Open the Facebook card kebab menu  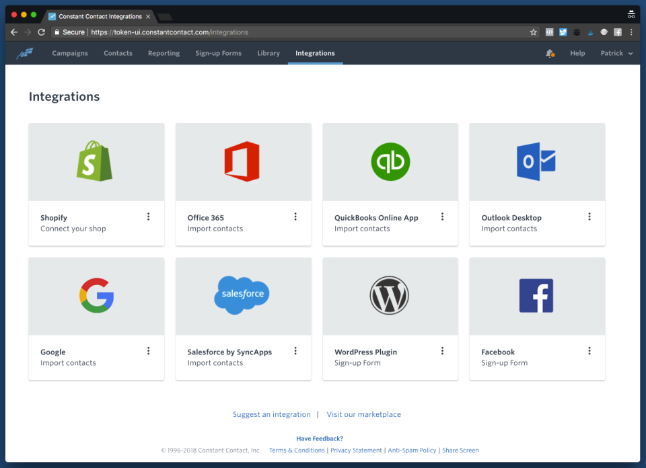[589, 351]
